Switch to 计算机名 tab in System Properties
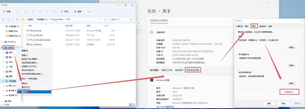 click(x=239, y=26)
